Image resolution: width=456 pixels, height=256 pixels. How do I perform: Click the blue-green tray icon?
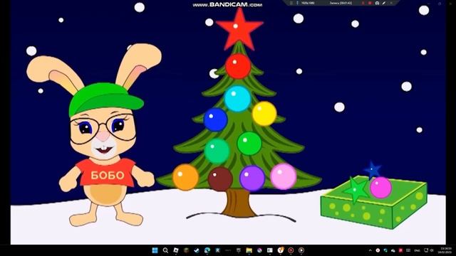click(x=385, y=250)
